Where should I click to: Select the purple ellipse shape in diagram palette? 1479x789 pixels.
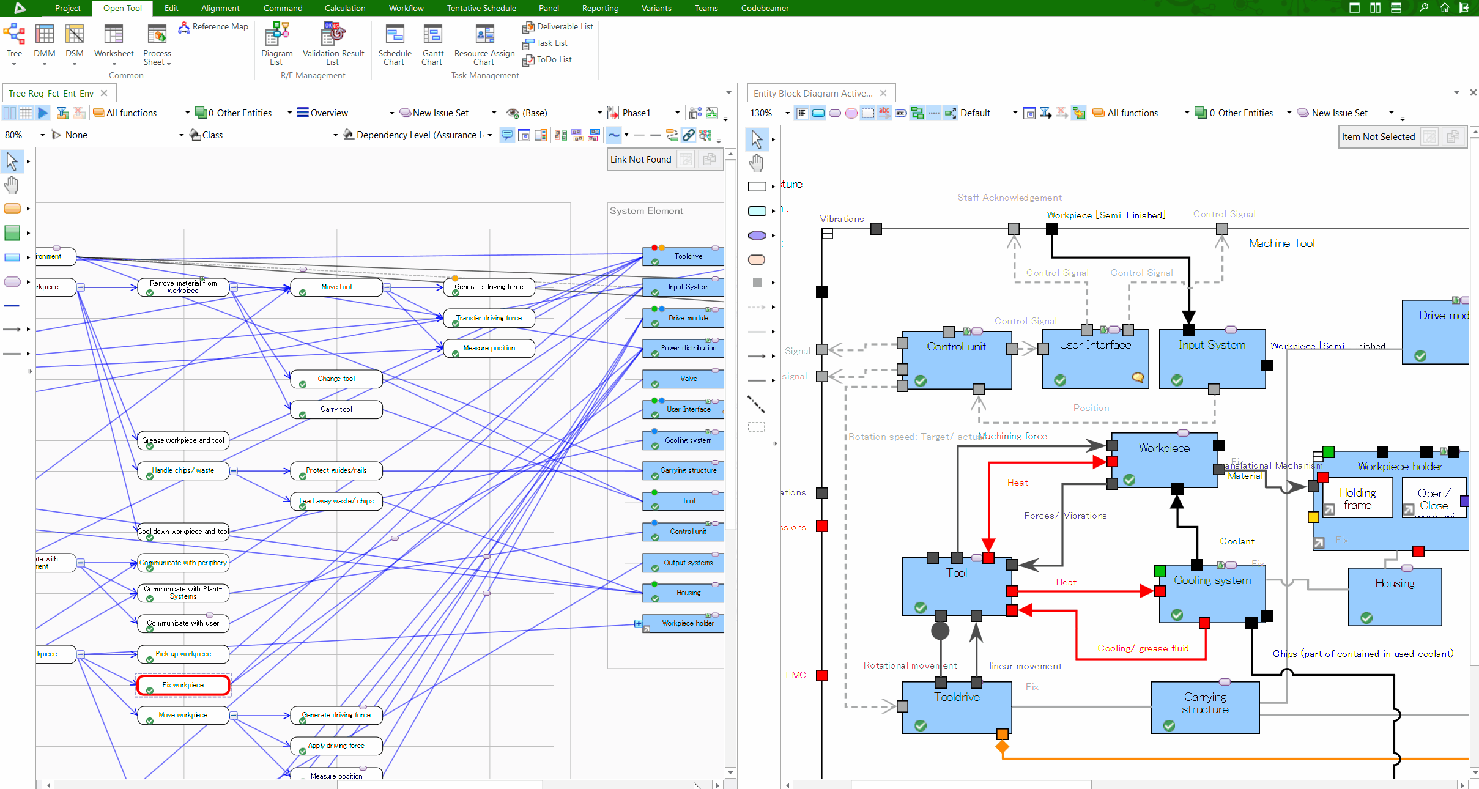[x=757, y=235]
